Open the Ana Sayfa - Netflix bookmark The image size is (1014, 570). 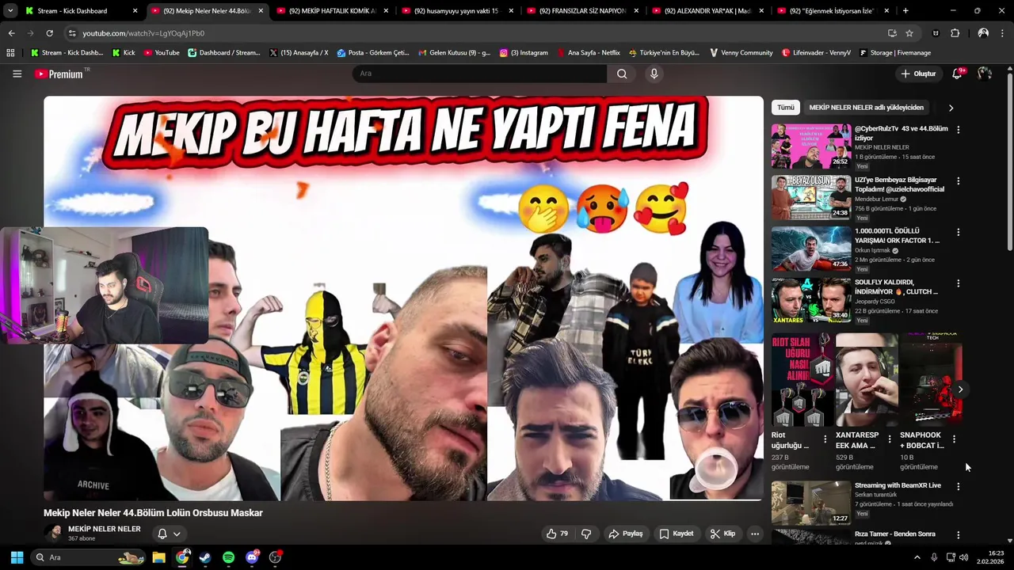click(x=589, y=53)
